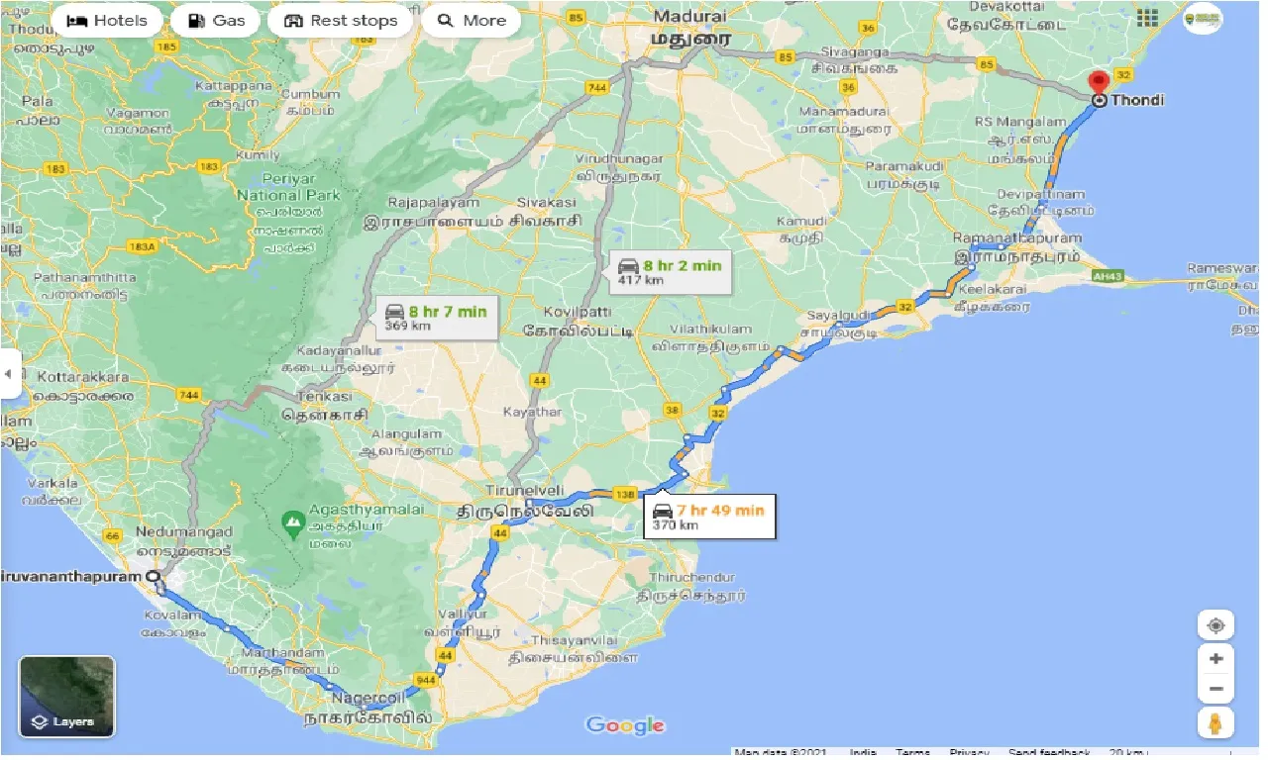Show your current location

tap(1215, 626)
